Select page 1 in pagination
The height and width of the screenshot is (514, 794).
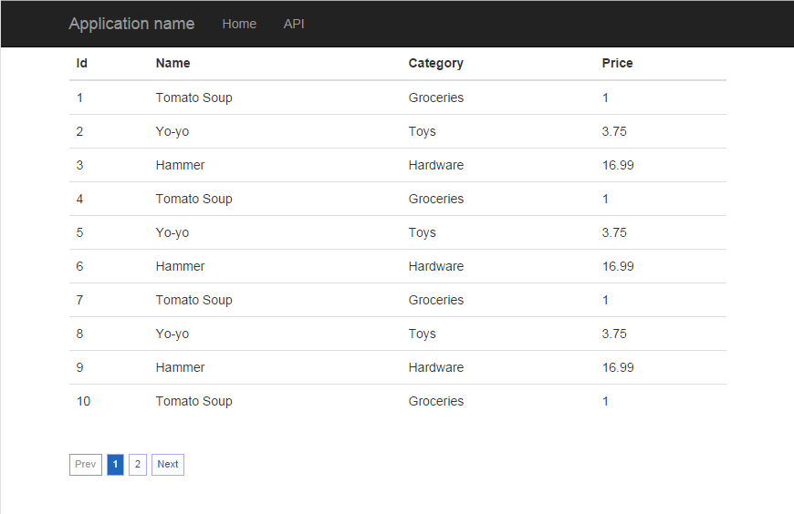pyautogui.click(x=116, y=465)
